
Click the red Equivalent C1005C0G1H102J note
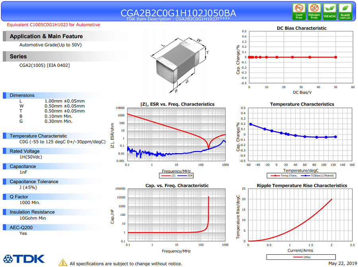point(53,25)
